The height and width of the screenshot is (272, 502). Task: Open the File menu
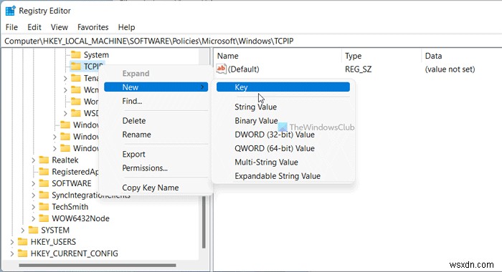(x=11, y=27)
